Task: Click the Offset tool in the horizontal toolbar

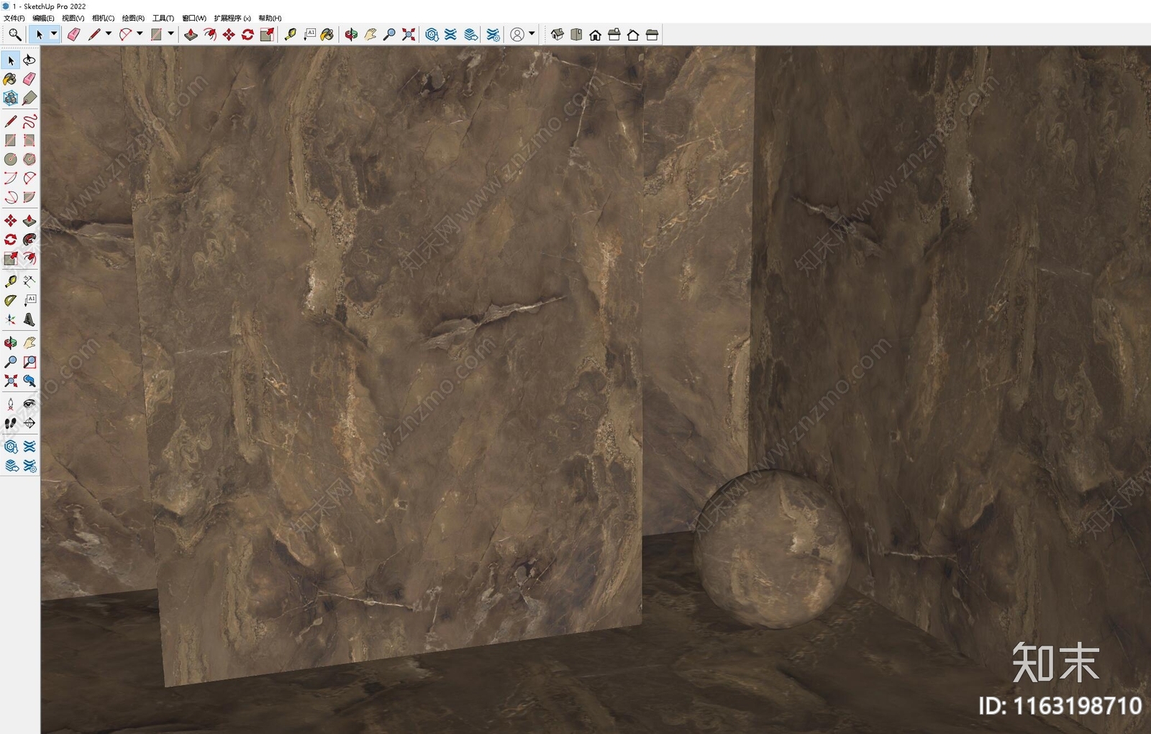Action: (x=209, y=35)
